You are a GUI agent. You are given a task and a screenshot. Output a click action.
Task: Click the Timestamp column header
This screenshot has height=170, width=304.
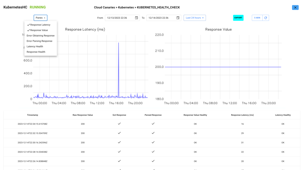pos(32,115)
